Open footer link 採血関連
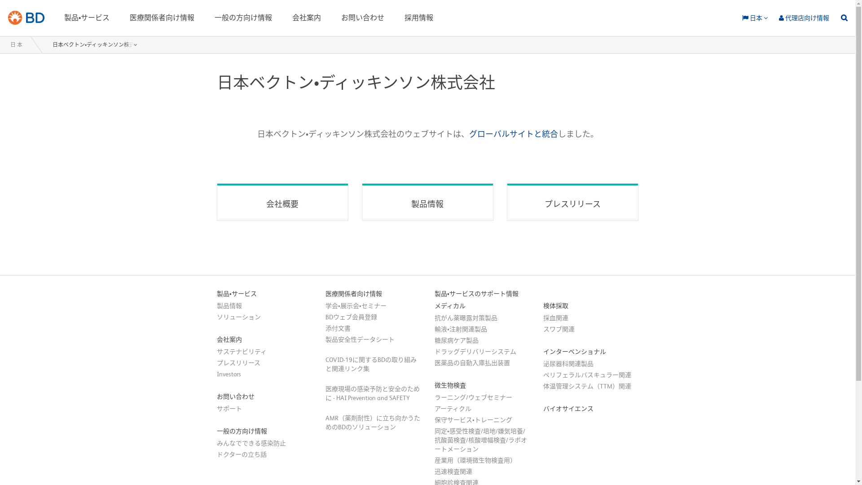Image resolution: width=862 pixels, height=485 pixels. coord(556,318)
